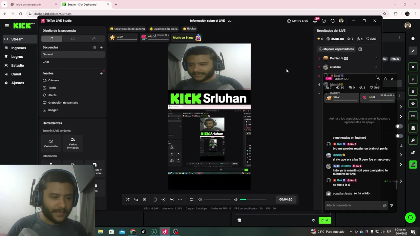The image size is (420, 236).
Task: Open Chrome from Windows taskbar
Action: [x=133, y=232]
